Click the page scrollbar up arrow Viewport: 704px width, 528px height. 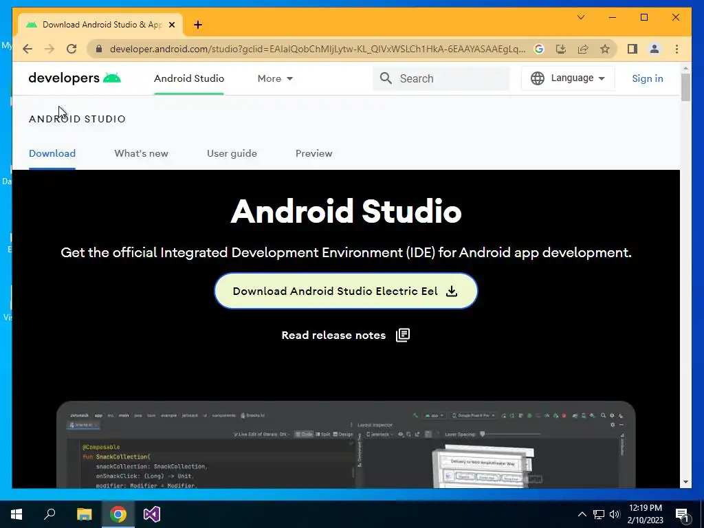[x=685, y=69]
